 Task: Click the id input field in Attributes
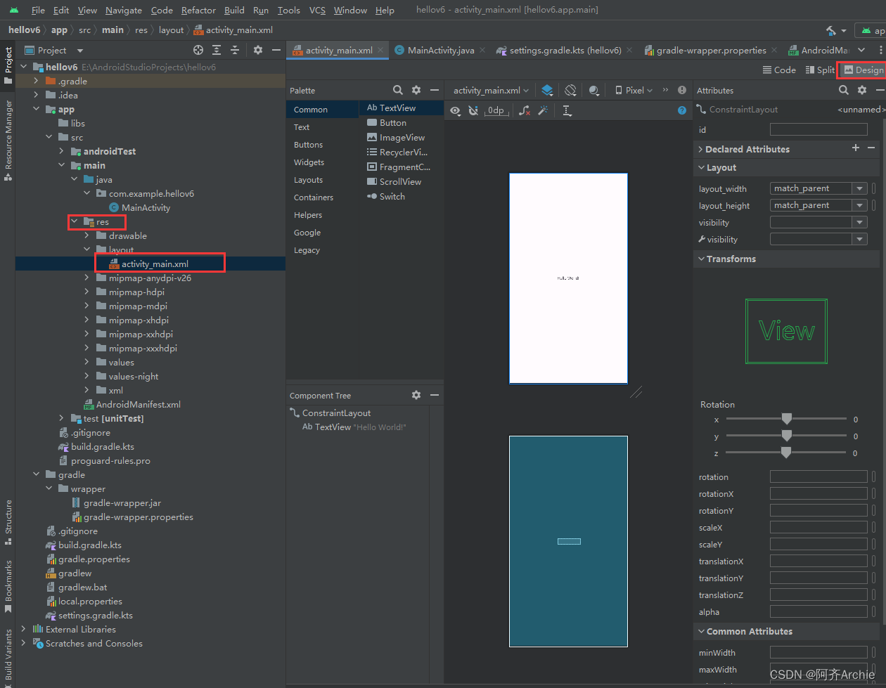point(818,129)
